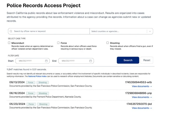Enable the Misconduct case type checkbox
178x118 pixels.
9,43
